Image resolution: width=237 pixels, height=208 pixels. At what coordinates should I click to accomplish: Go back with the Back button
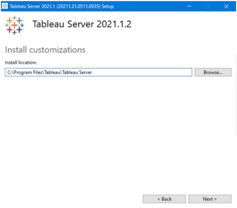click(x=165, y=199)
